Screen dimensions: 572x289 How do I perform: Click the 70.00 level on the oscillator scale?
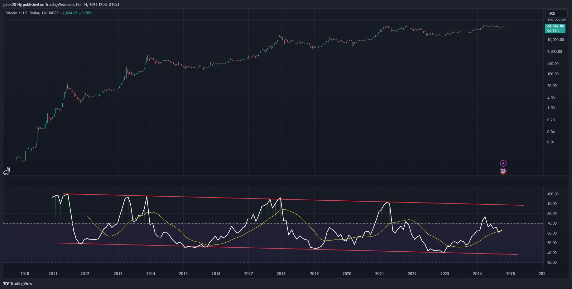(x=553, y=223)
